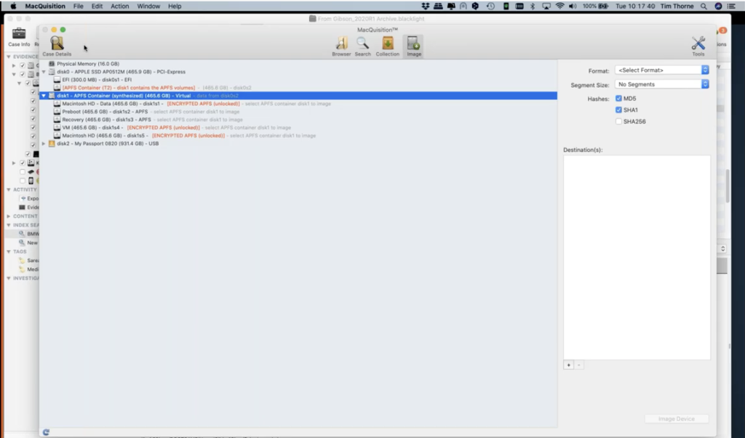This screenshot has height=438, width=745.
Task: Click the Tue 10:17:40 menu bar clock
Action: point(634,6)
